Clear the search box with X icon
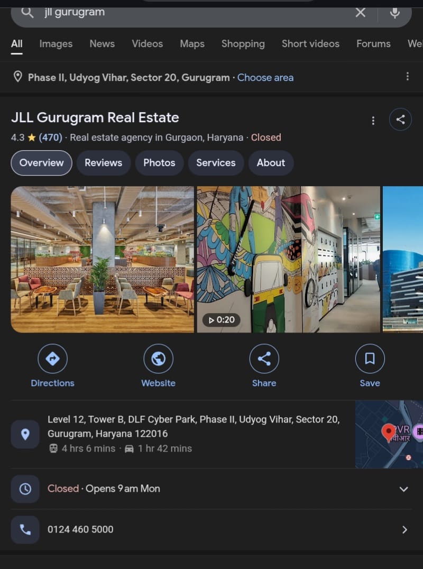 tap(360, 13)
